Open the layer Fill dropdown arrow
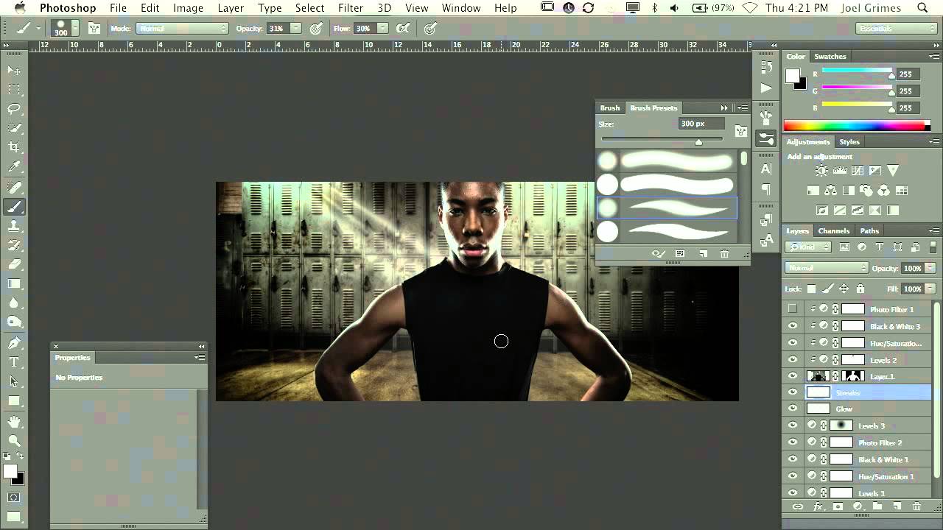Screen dimensions: 943x530 tap(930, 289)
